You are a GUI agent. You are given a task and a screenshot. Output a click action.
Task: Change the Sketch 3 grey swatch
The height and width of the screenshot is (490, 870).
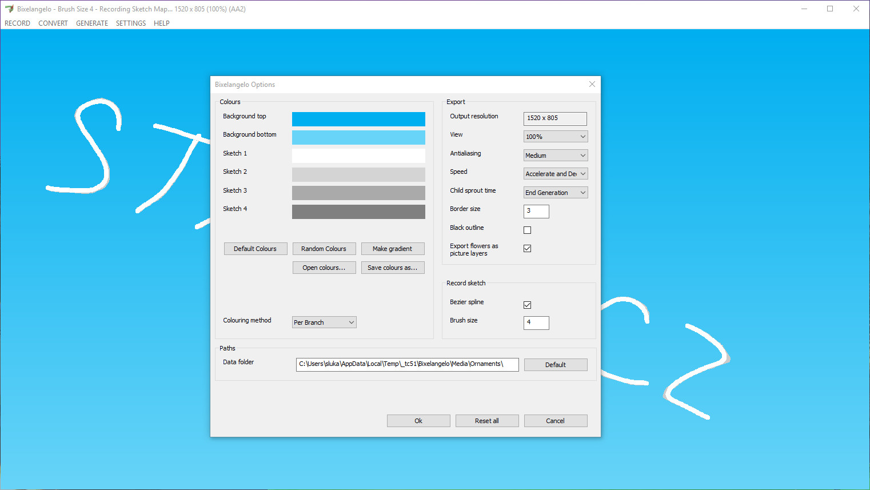tap(358, 193)
